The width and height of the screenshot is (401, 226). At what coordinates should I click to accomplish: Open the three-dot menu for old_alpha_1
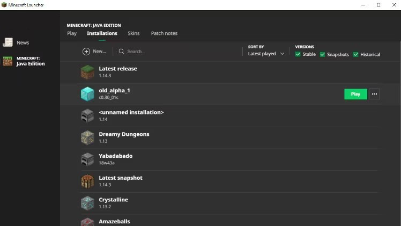coord(374,94)
